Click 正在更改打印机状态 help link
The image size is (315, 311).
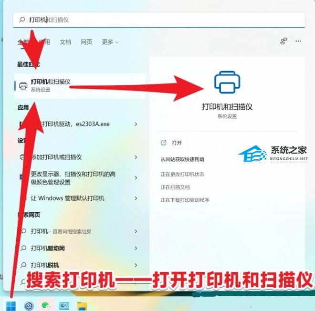click(182, 174)
